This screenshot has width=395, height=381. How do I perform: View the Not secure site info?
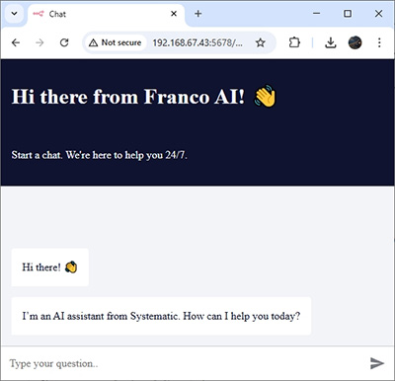tap(116, 42)
